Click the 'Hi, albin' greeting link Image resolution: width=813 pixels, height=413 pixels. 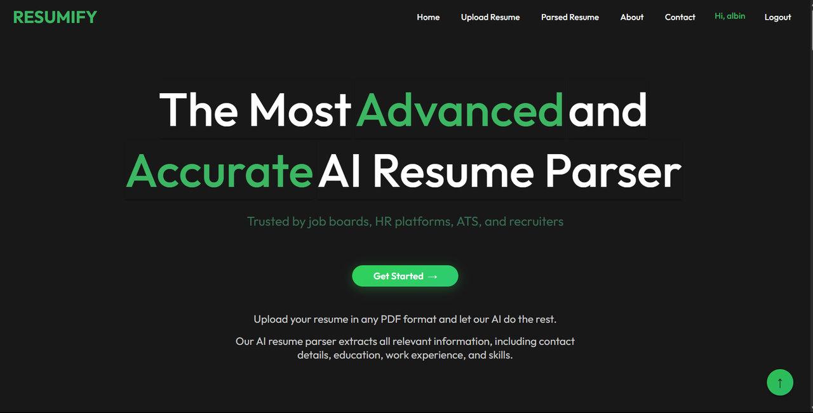(729, 16)
